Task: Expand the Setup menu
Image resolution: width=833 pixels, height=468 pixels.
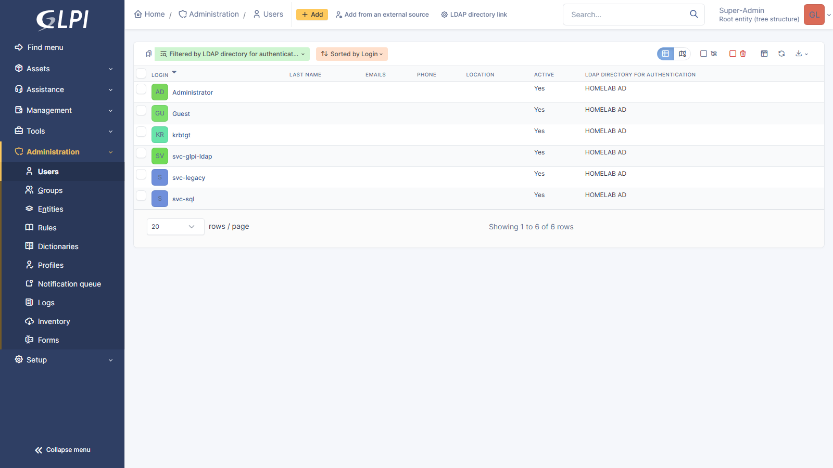Action: pyautogui.click(x=62, y=360)
